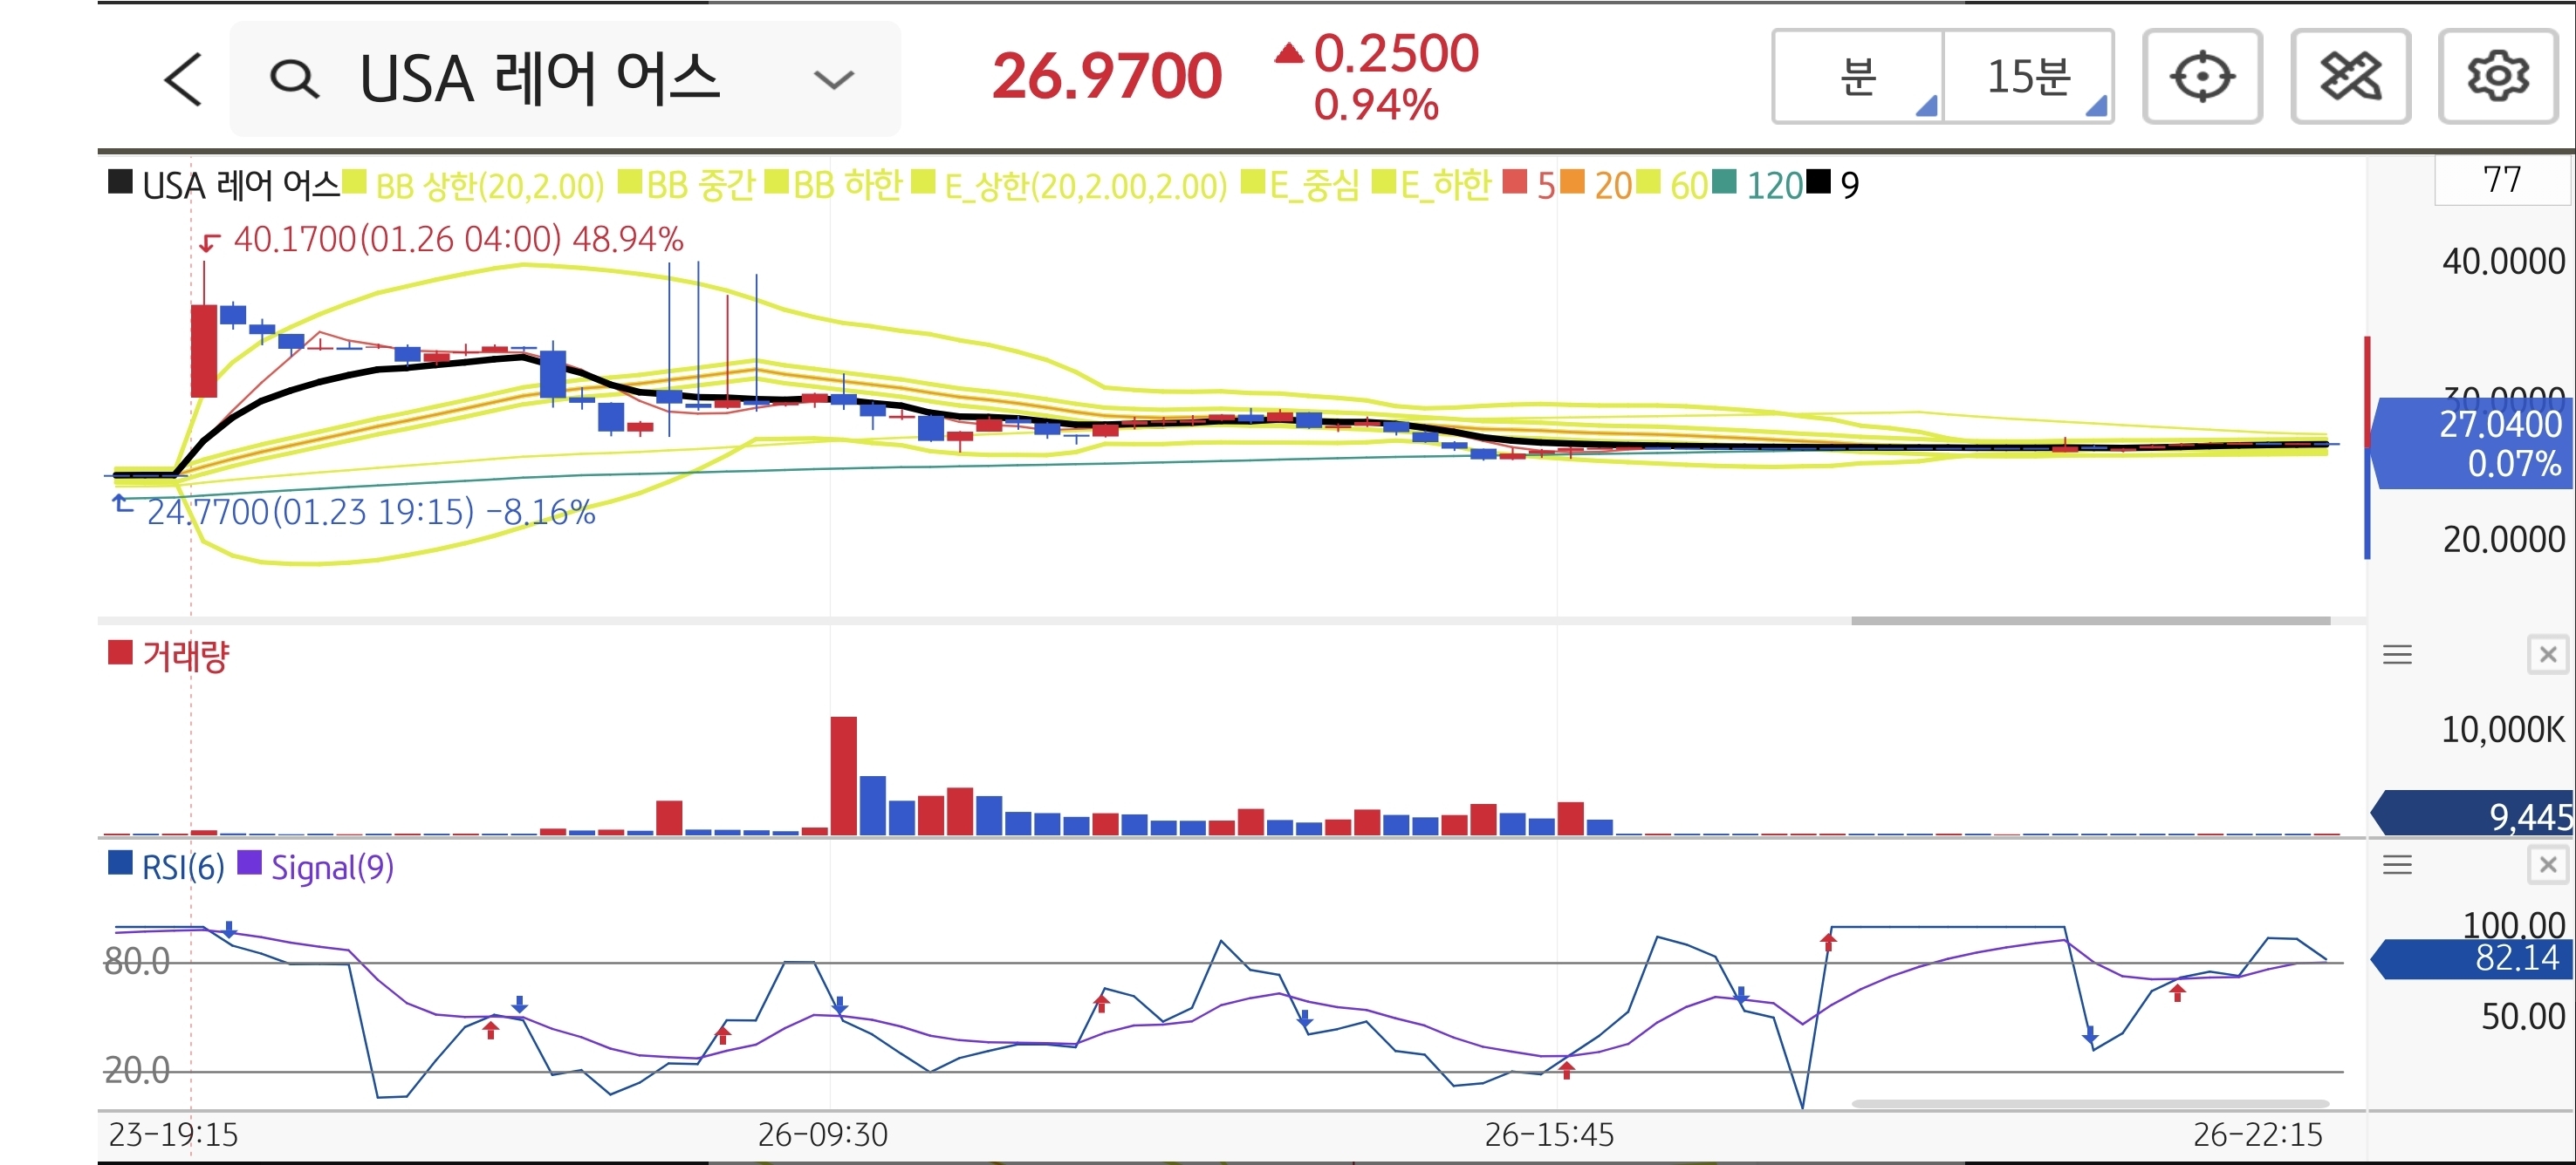Open the 15분 interval dropdown
This screenshot has width=2576, height=1165.
(x=2028, y=77)
